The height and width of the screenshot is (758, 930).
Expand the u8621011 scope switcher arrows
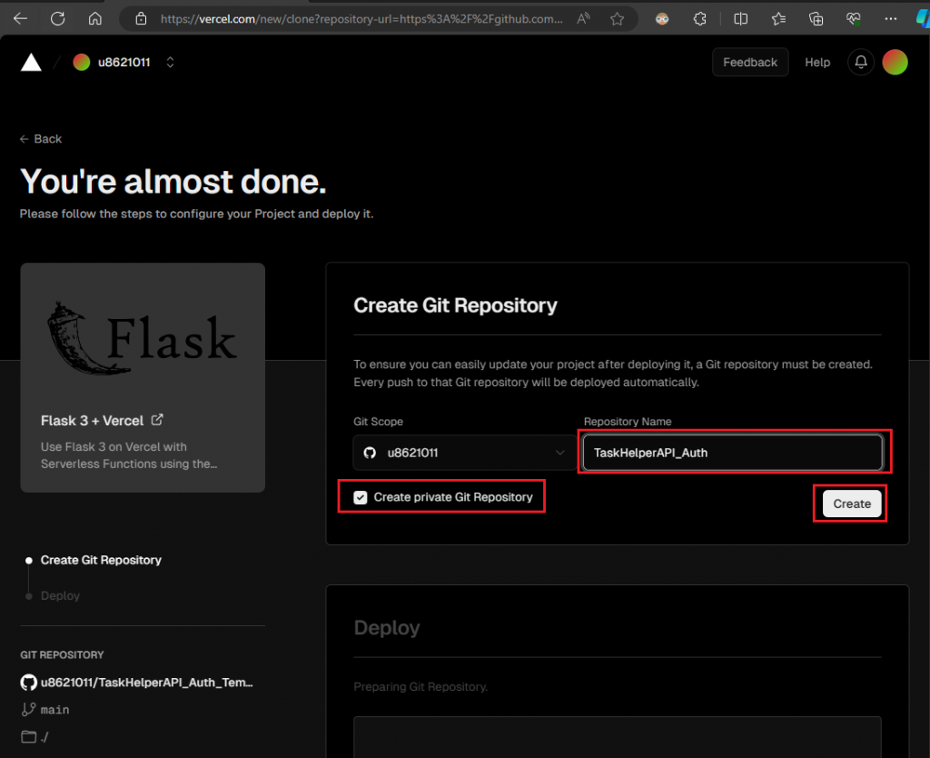(x=170, y=63)
